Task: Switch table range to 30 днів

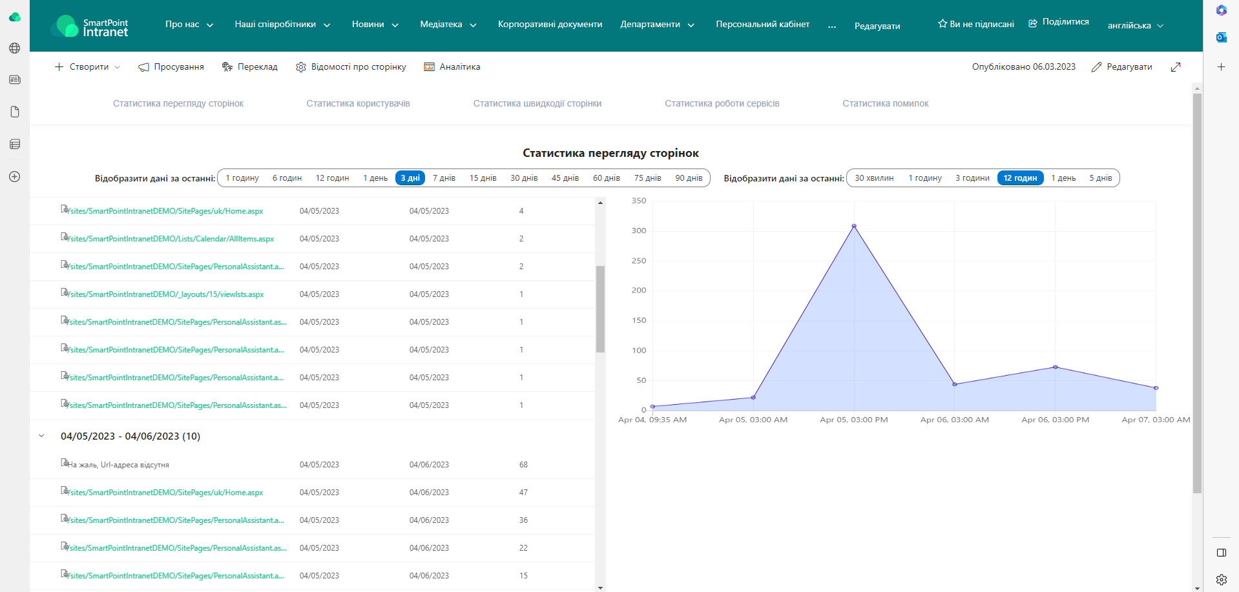Action: point(524,178)
